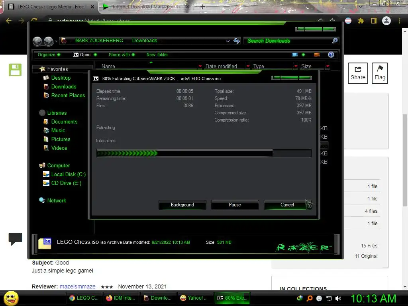Select Desktop in Favorites
The height and width of the screenshot is (306, 408).
tap(61, 78)
